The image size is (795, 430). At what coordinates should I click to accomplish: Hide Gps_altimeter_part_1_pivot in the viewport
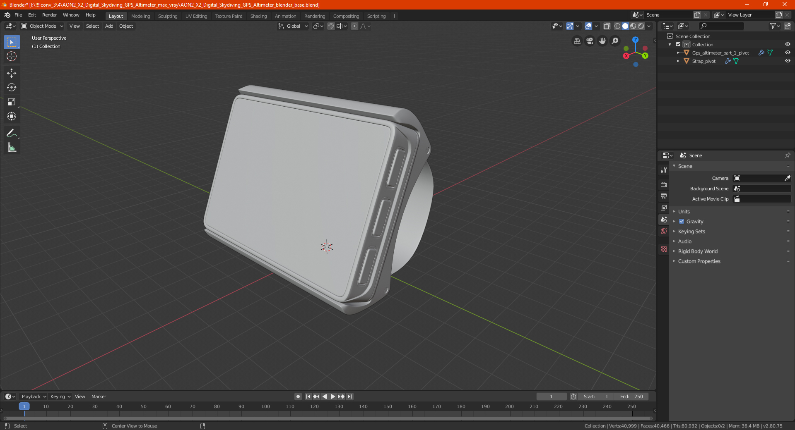788,53
